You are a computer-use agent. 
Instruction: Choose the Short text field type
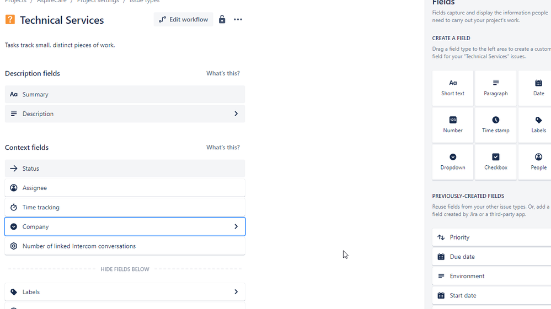pyautogui.click(x=453, y=88)
